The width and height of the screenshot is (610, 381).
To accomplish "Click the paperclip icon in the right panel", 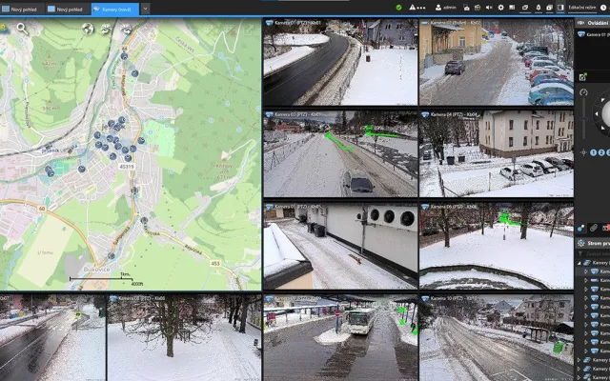I will (x=593, y=228).
